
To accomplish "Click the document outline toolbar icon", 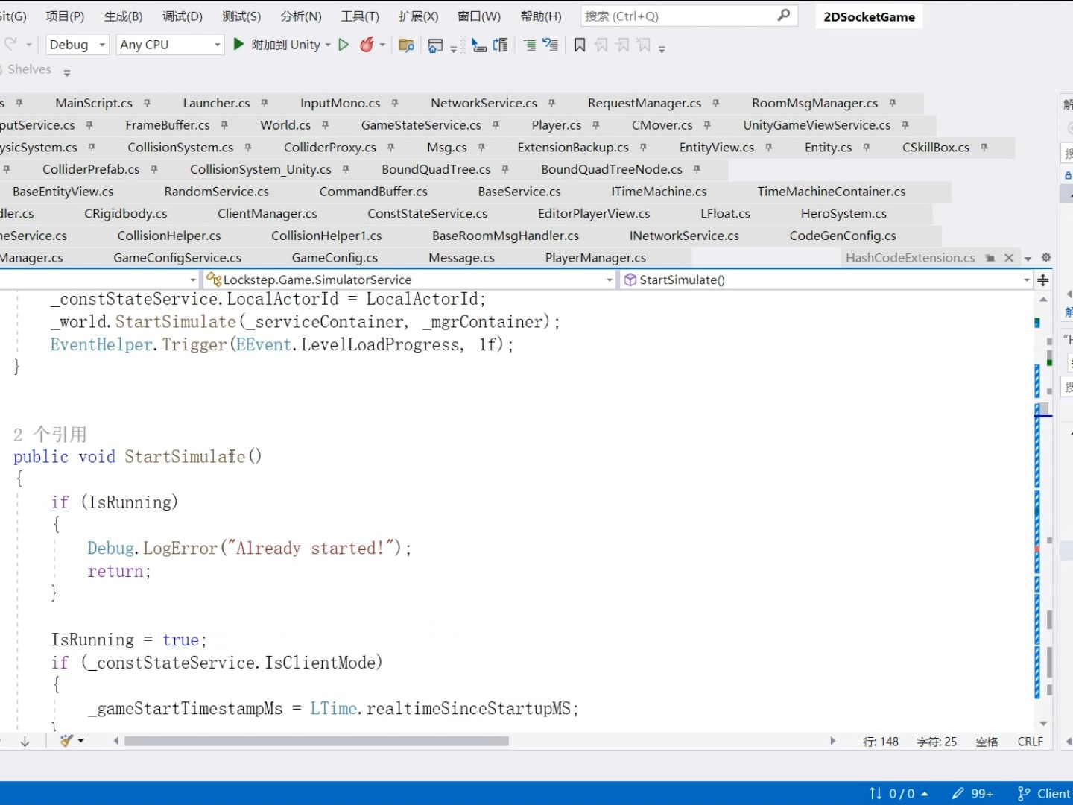I will coord(500,45).
